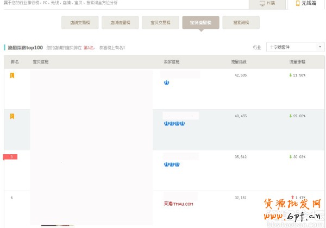Expand the 十字绣套件 industry dropdown
Viewport: 326px width, 228px height.
pyautogui.click(x=296, y=47)
